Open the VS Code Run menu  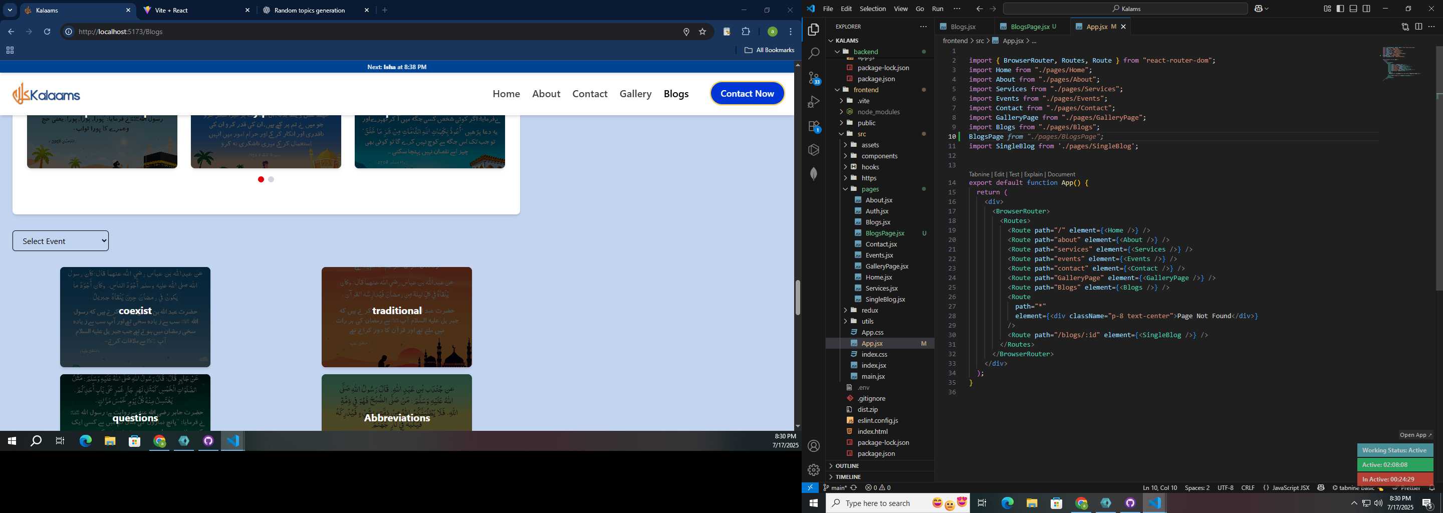pyautogui.click(x=937, y=9)
